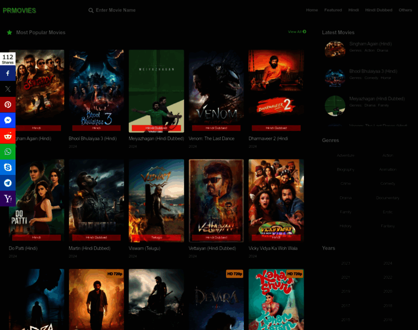Screen dimensions: 418x330
Task: Select Biography genre
Action: click(x=345, y=169)
